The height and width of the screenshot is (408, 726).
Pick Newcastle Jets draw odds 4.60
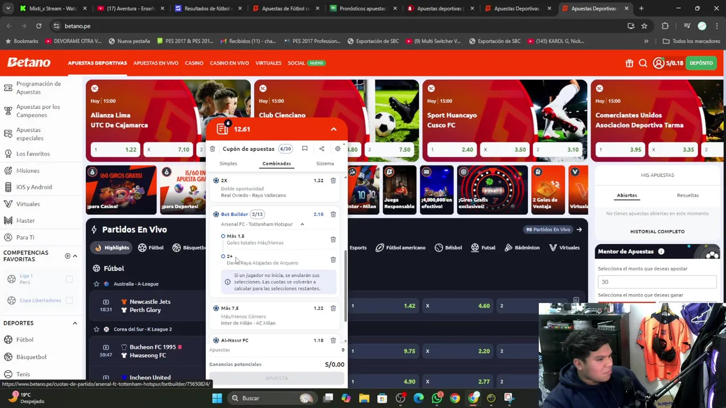[457, 306]
